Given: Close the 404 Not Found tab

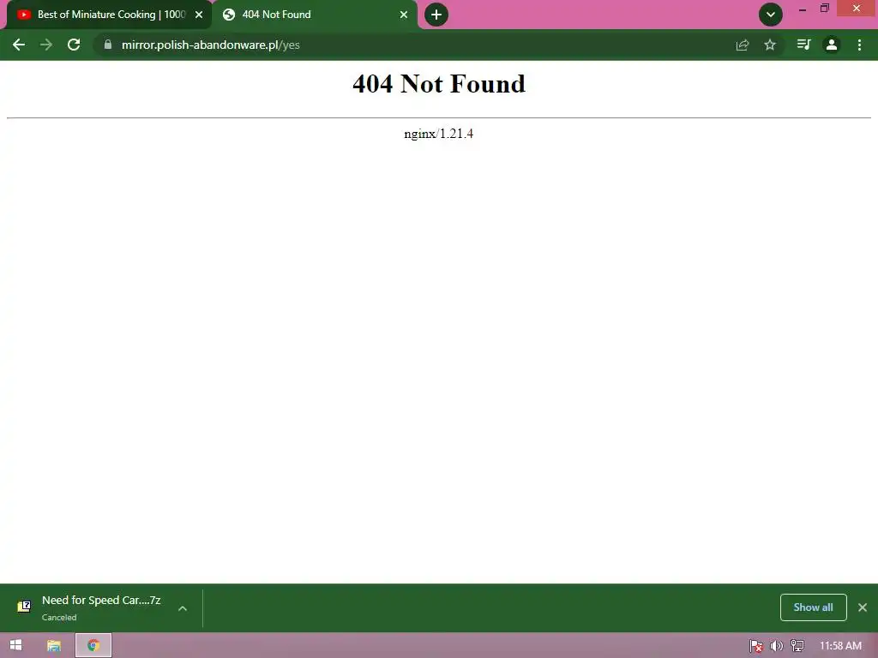Looking at the screenshot, I should (404, 15).
